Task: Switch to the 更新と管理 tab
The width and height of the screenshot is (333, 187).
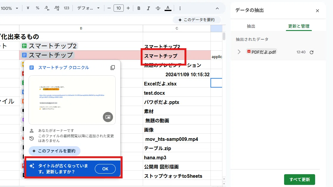Action: pos(299,26)
